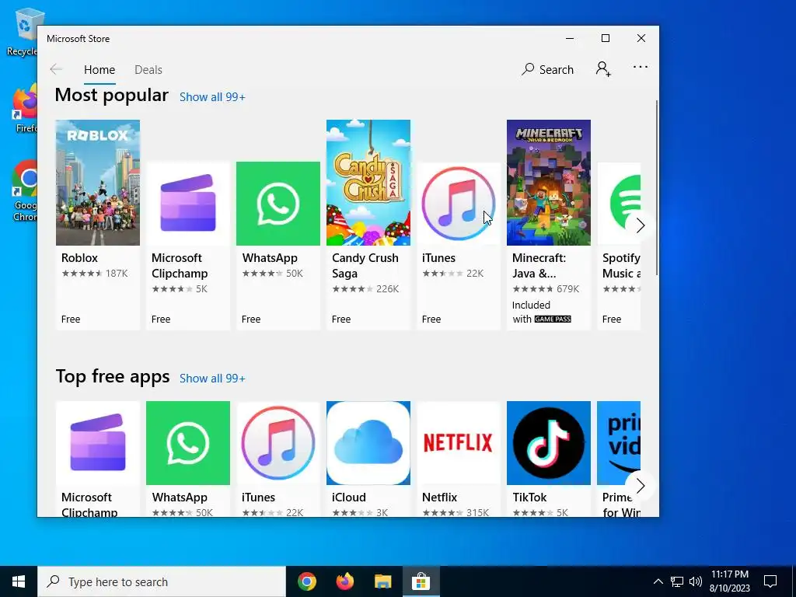Show hidden system tray icons

click(x=658, y=581)
